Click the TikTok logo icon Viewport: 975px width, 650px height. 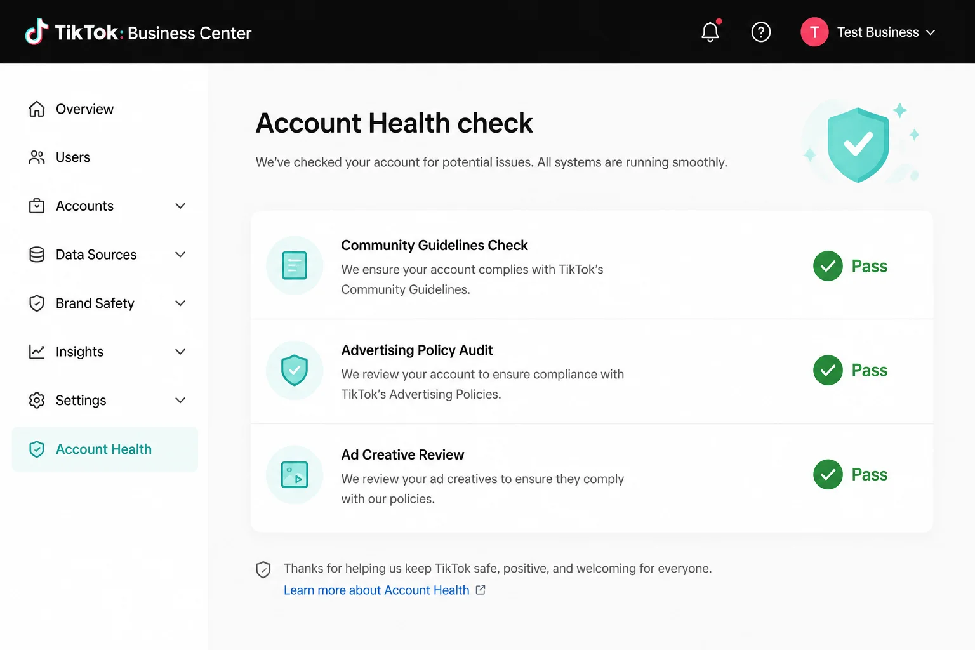[37, 32]
